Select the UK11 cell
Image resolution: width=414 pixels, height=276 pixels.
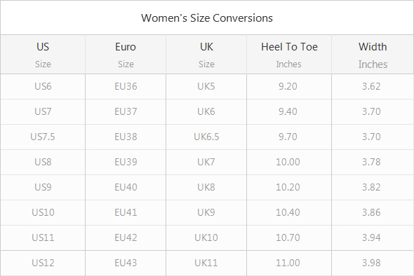206,263
